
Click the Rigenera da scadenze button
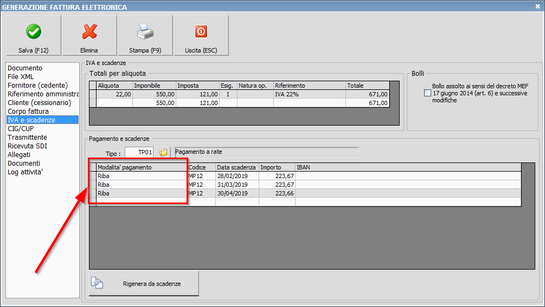pyautogui.click(x=144, y=283)
